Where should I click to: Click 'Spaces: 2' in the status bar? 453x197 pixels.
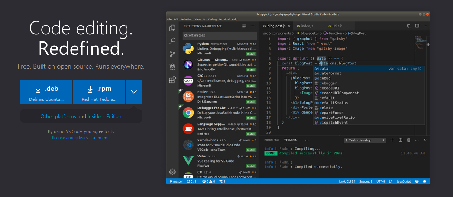pos(366,181)
